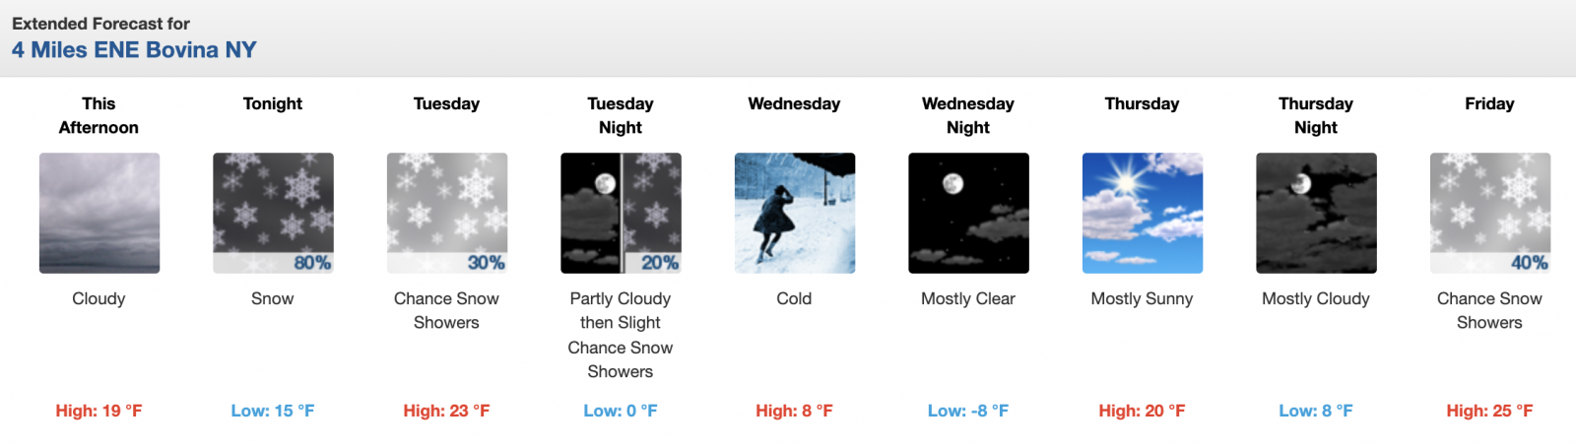The height and width of the screenshot is (446, 1576).
Task: Open Tuesday's snow showers icon
Action: point(446,213)
